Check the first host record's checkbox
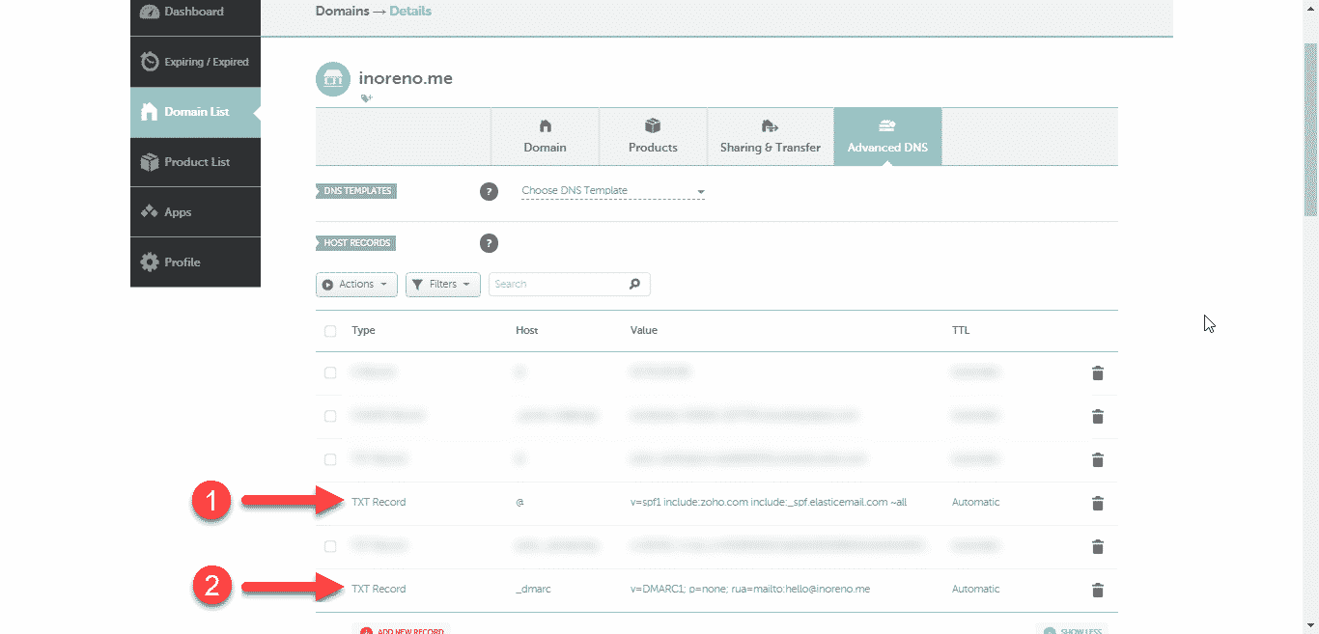 point(330,372)
